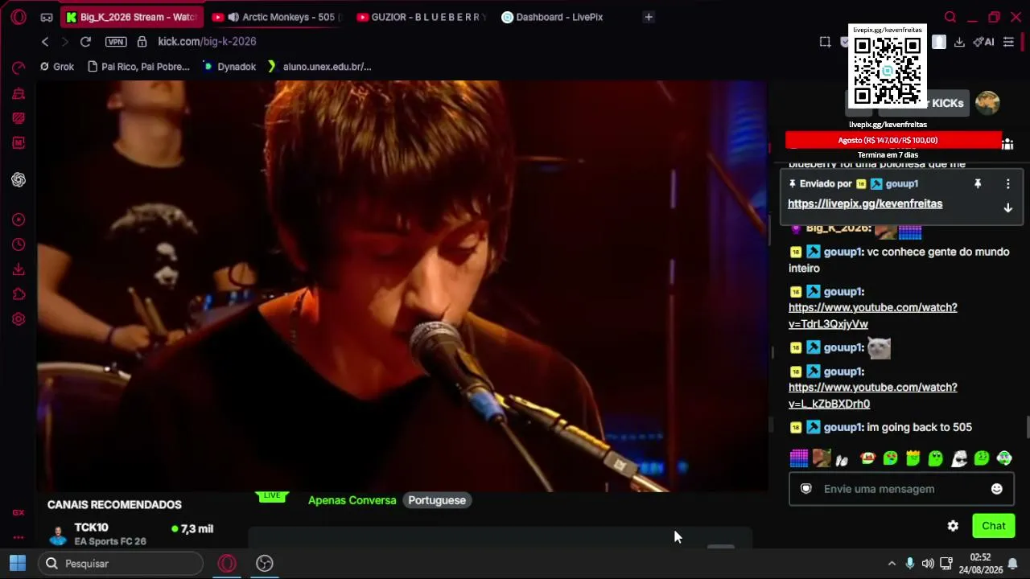Image resolution: width=1030 pixels, height=579 pixels.
Task: Toggle the VPN badge in address bar
Action: coord(116,42)
